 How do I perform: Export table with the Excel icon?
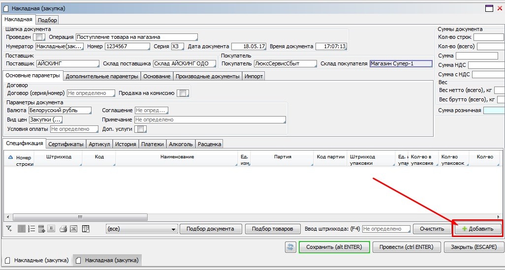[x=73, y=229]
